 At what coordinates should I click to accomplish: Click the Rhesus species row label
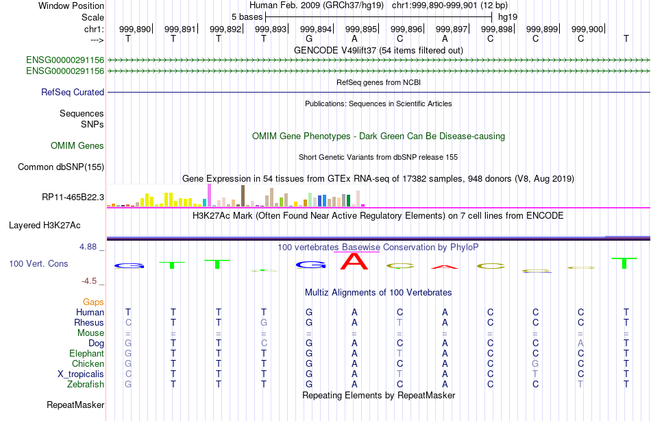[89, 323]
